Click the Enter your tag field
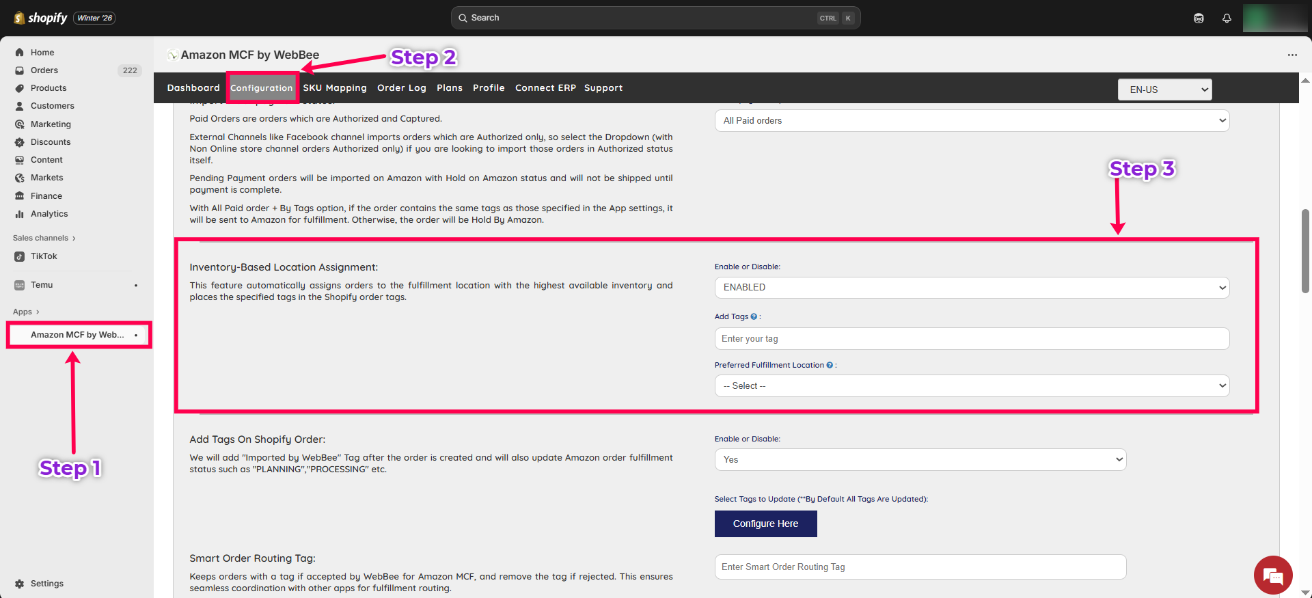 tap(971, 339)
